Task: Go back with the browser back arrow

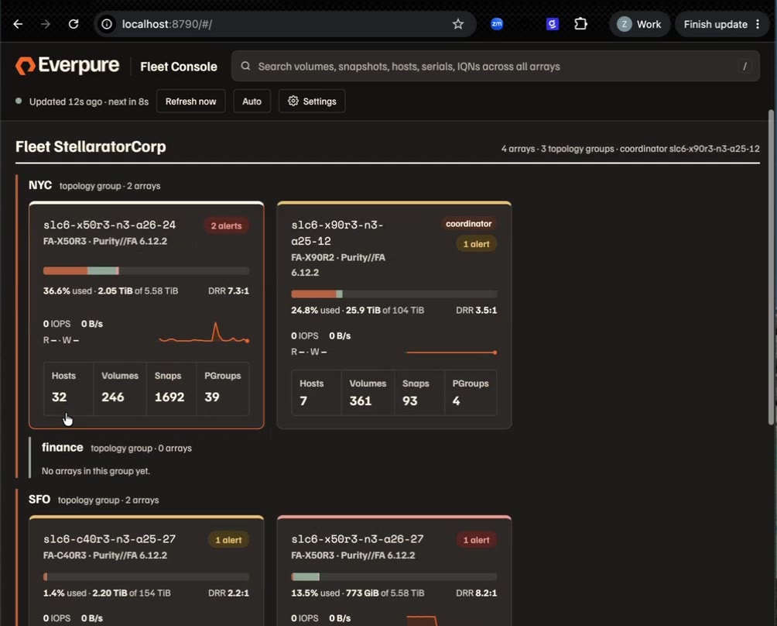Action: [x=18, y=24]
